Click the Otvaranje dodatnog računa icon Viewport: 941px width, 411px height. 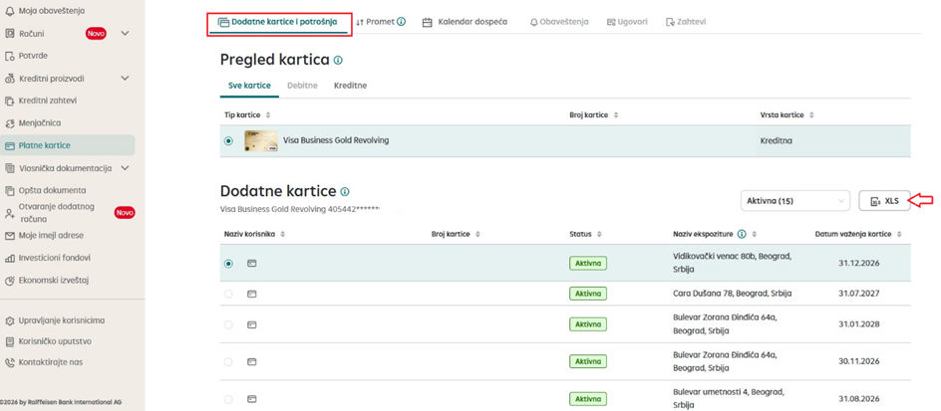9,213
